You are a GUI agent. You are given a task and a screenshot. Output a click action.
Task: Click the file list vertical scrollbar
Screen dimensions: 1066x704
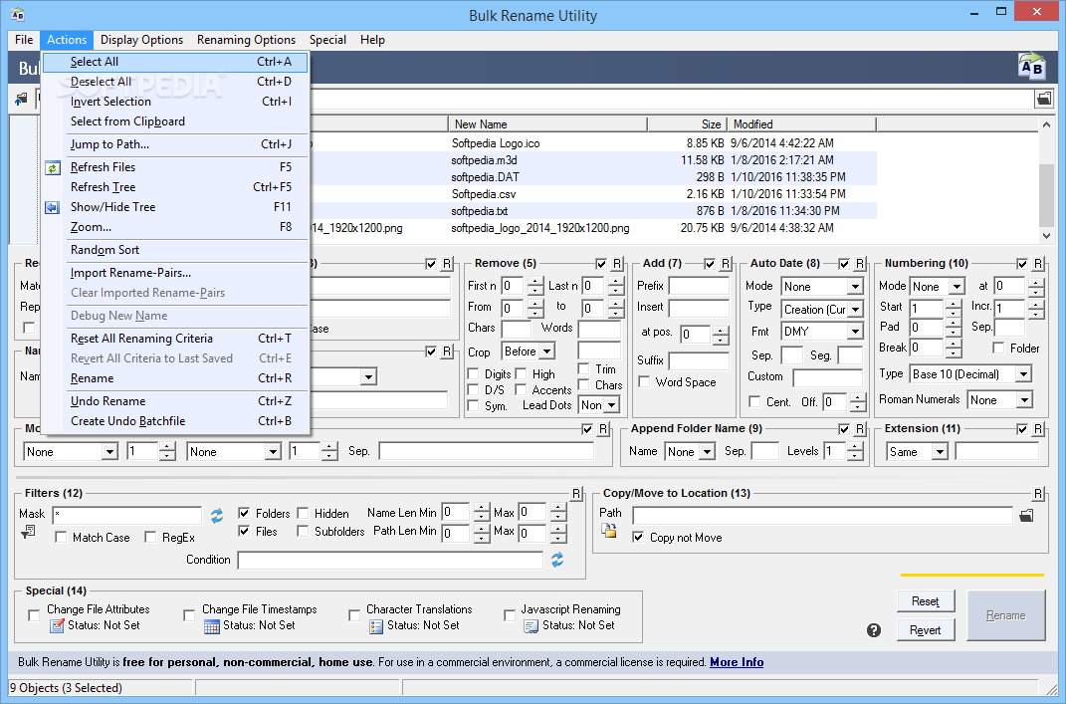1046,180
